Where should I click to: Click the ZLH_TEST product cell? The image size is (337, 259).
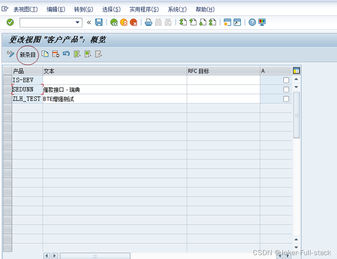coord(27,99)
